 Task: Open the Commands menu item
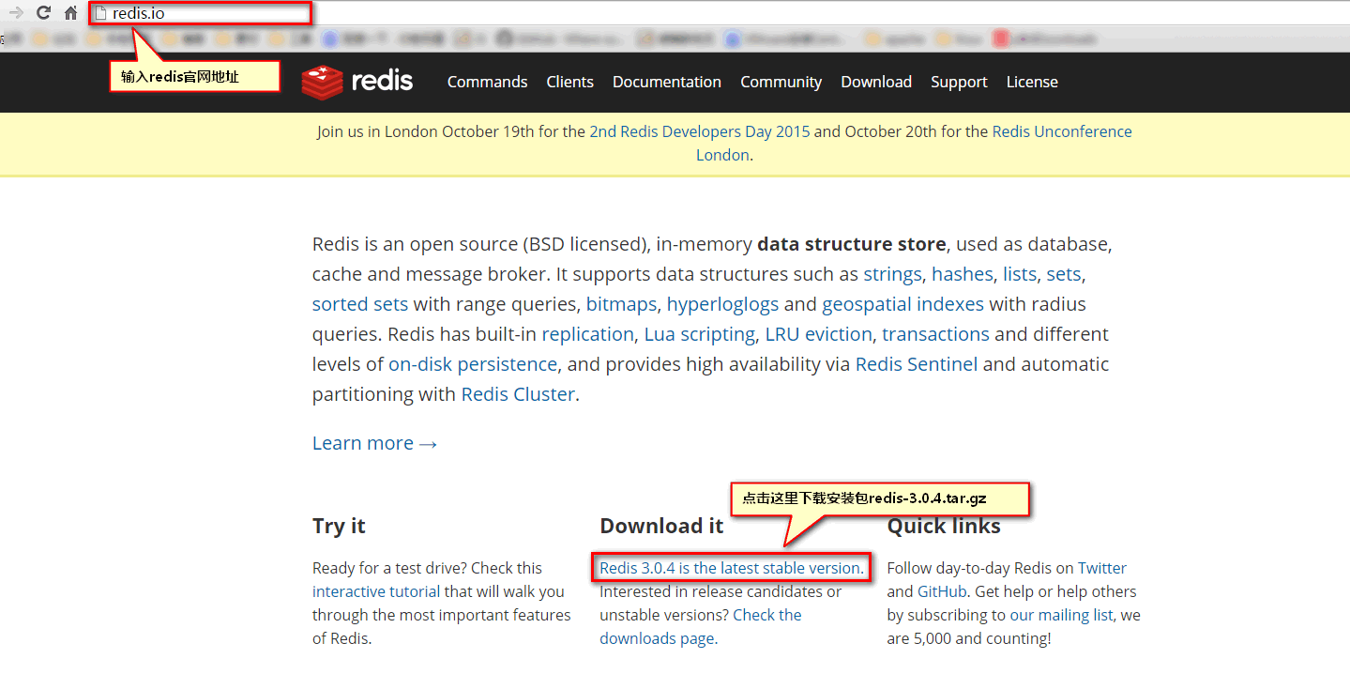tap(487, 82)
